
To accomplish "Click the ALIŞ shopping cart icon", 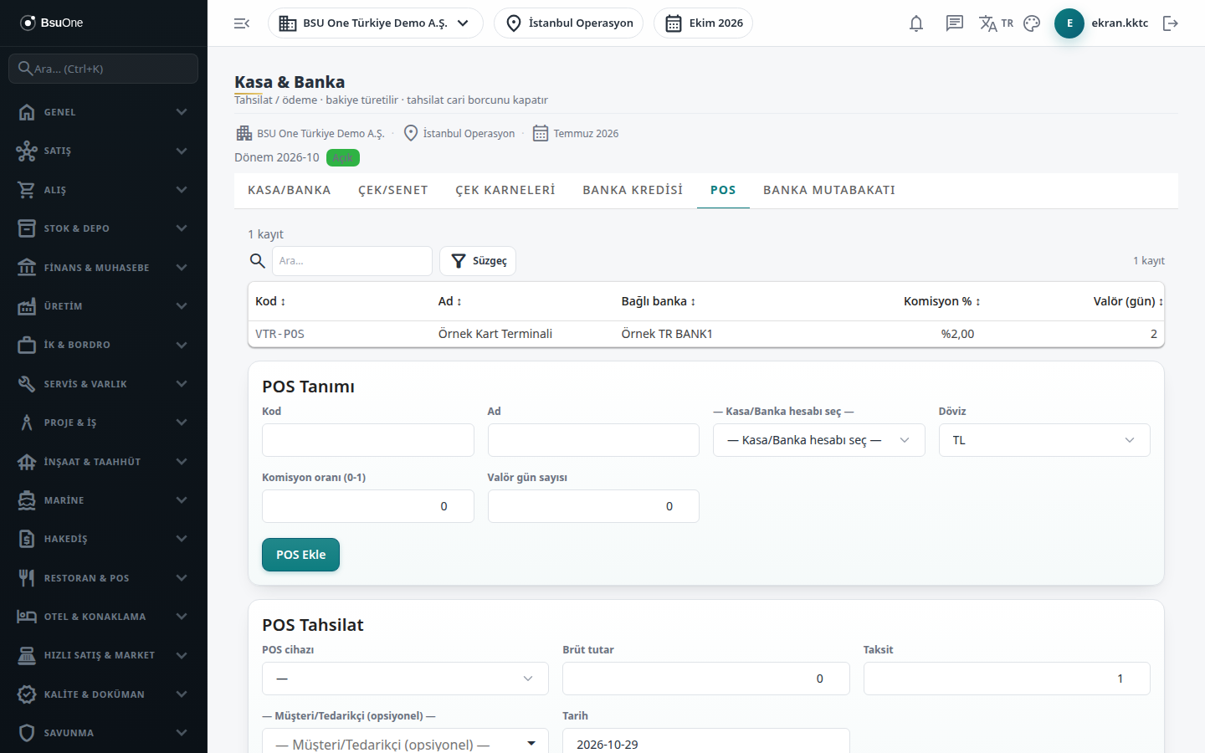I will tap(27, 190).
